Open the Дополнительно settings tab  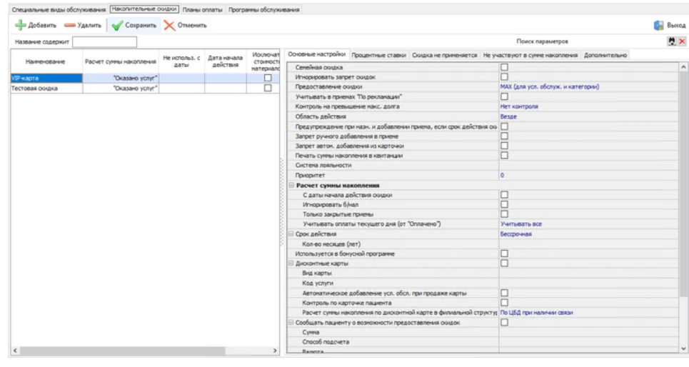pyautogui.click(x=605, y=55)
